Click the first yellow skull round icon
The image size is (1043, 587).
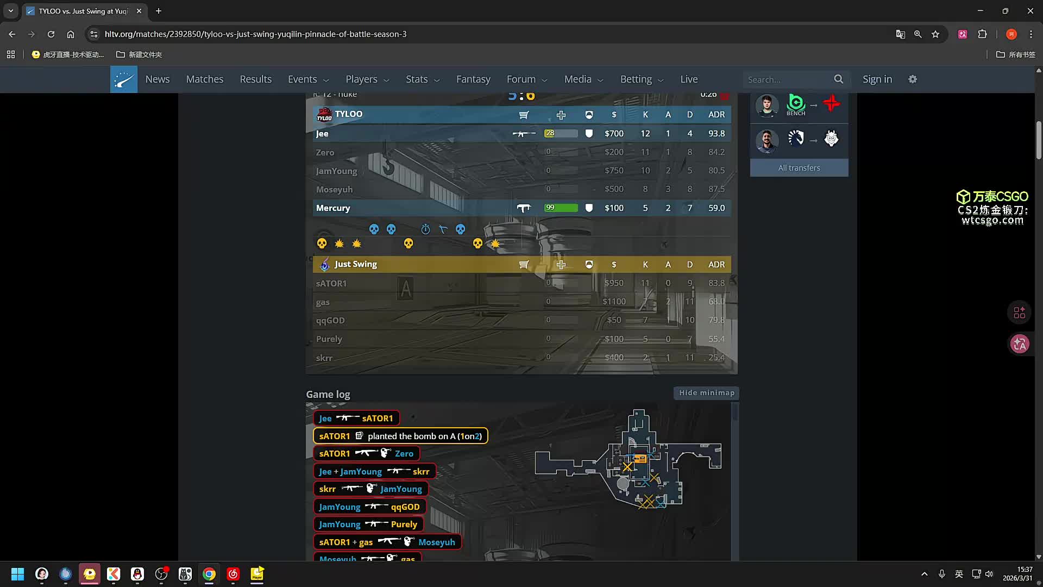322,243
